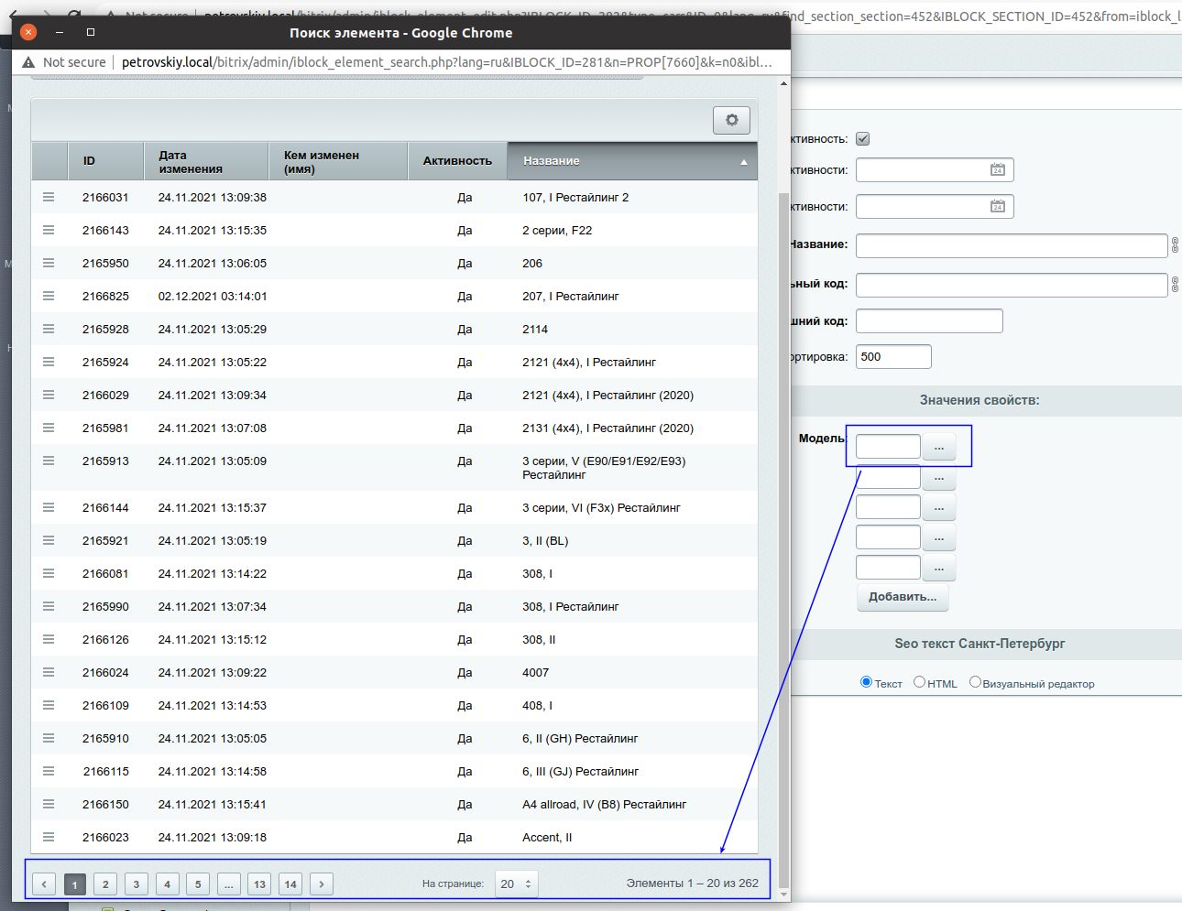The width and height of the screenshot is (1182, 911).
Task: Open the table settings gear button
Action: [731, 120]
